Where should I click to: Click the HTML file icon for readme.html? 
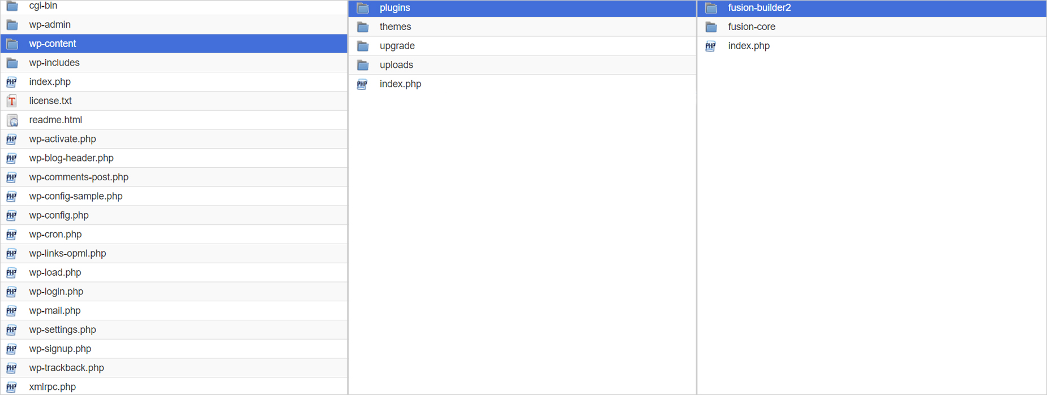point(12,120)
